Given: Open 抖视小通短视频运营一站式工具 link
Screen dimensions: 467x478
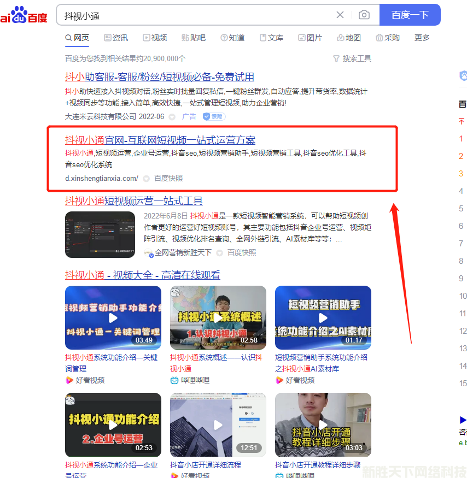Looking at the screenshot, I should [134, 201].
